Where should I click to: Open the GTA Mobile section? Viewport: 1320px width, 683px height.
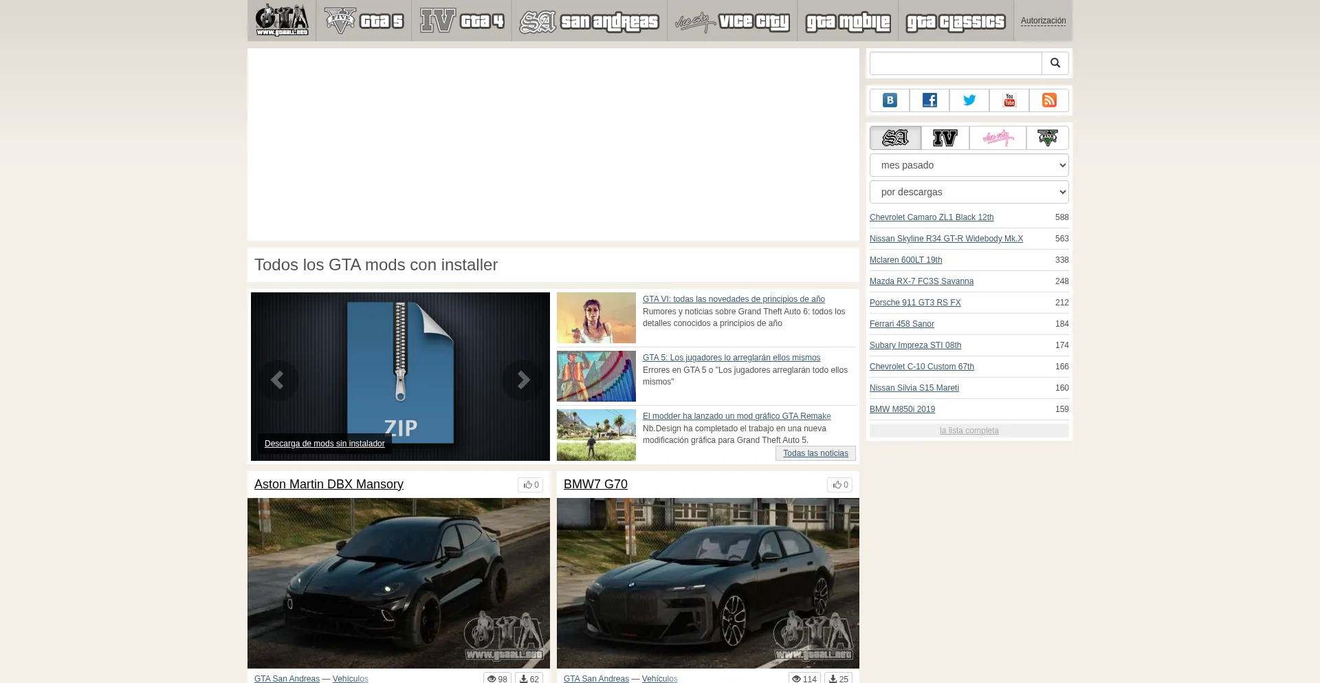pyautogui.click(x=848, y=21)
